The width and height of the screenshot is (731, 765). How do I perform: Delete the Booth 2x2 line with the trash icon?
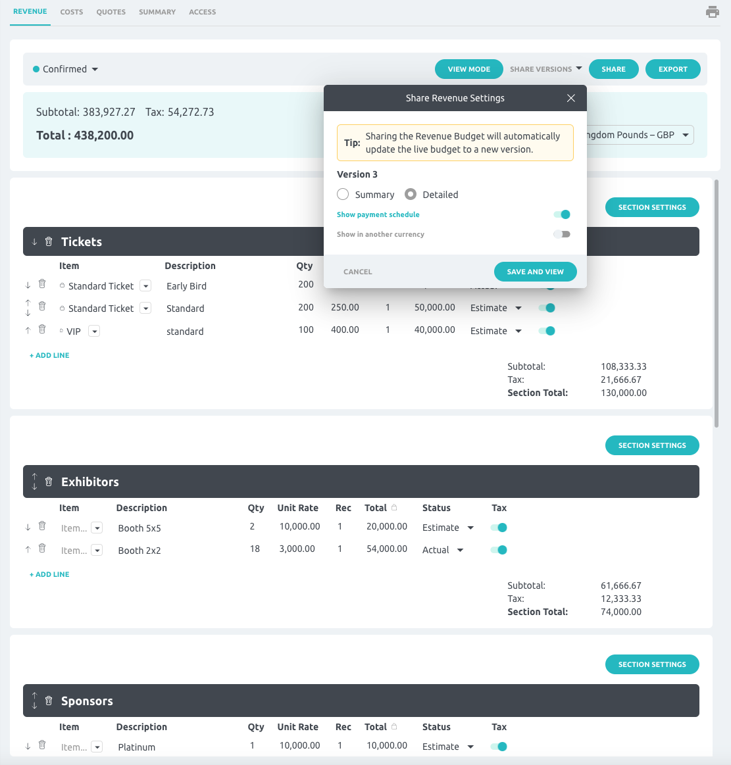tap(41, 549)
